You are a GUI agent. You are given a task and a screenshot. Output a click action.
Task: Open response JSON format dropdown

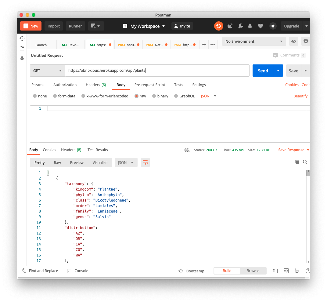click(x=126, y=162)
